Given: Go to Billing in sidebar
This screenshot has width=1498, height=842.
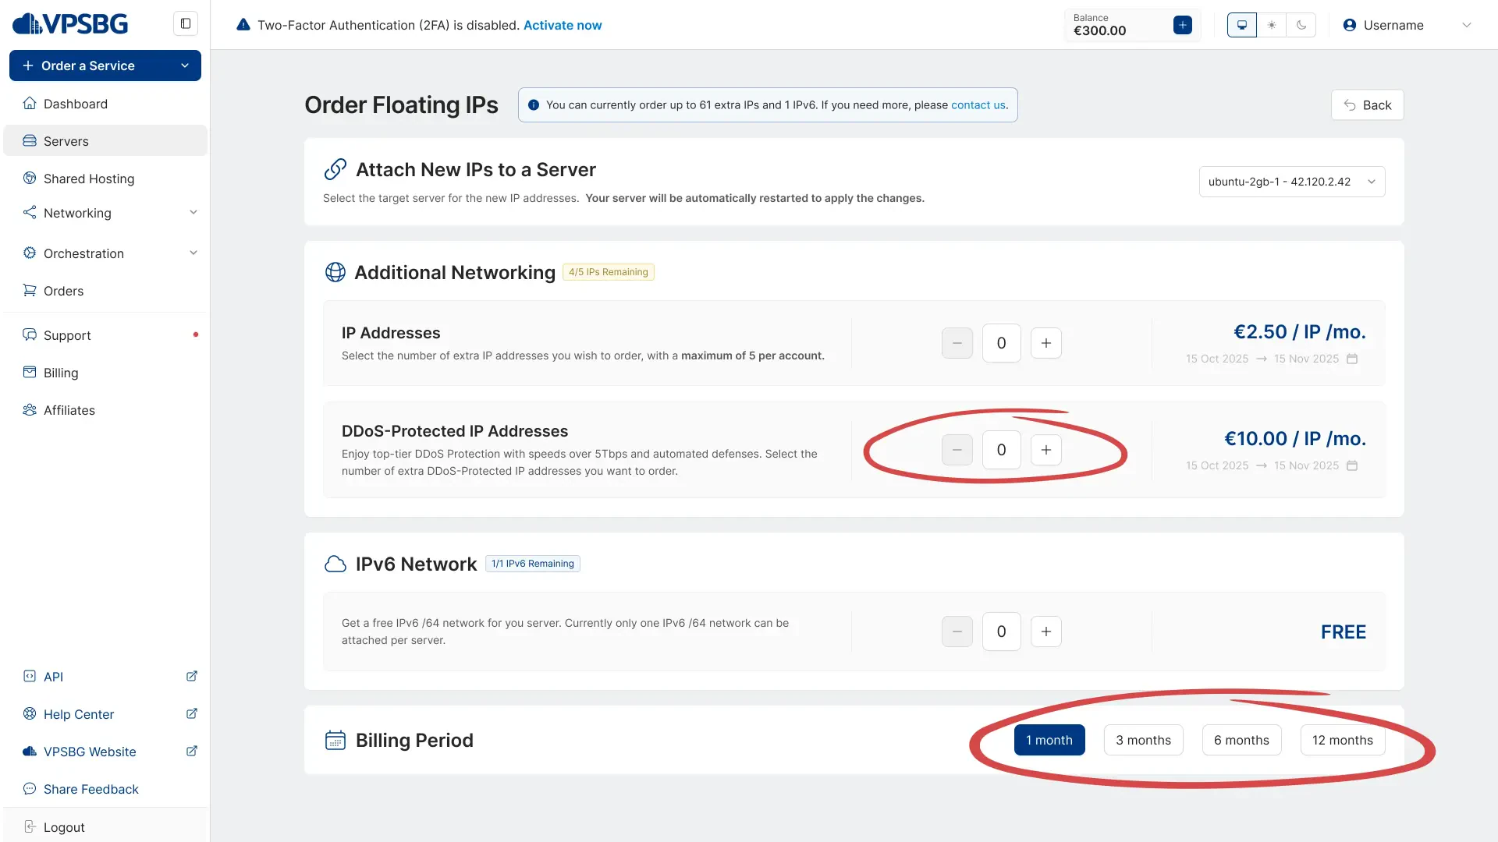Looking at the screenshot, I should click(61, 373).
